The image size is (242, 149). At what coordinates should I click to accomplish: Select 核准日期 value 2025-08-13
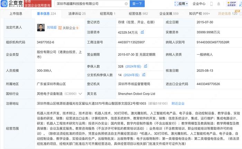(205, 71)
